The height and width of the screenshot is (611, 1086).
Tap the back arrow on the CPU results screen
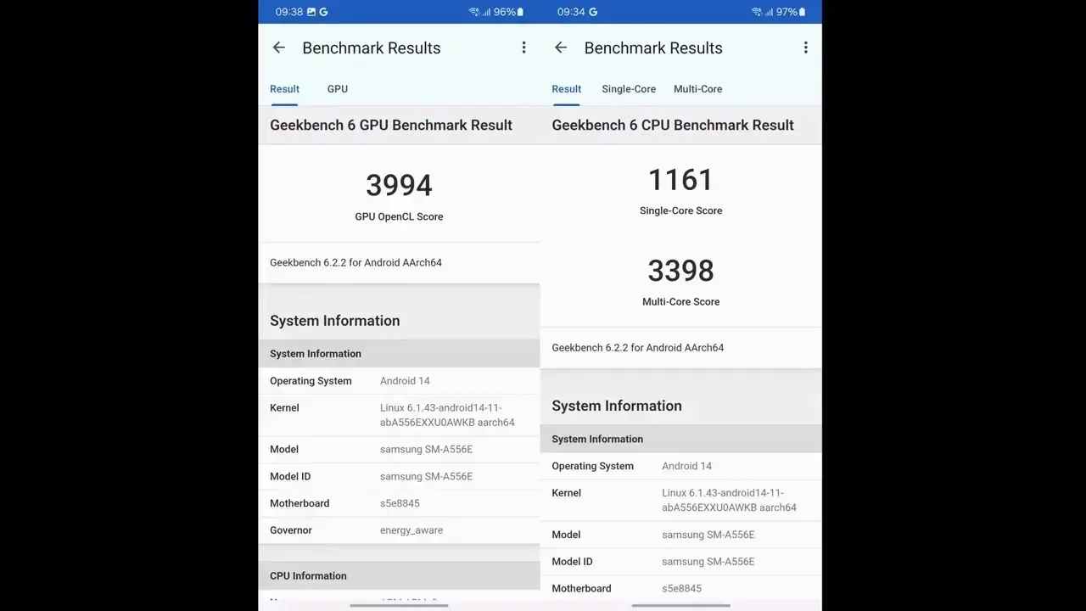561,48
